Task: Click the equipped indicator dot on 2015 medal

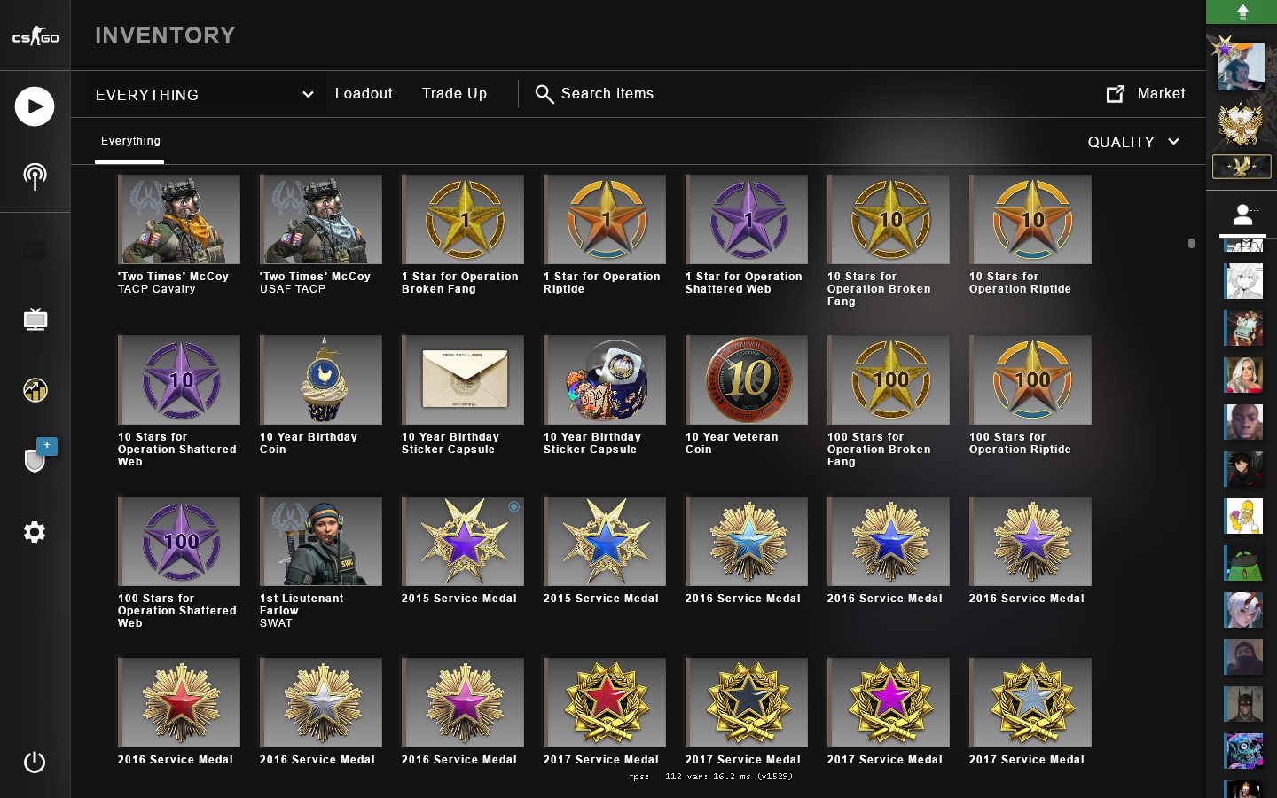Action: [x=513, y=507]
